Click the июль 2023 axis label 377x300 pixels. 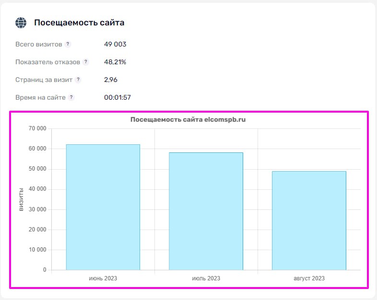click(x=206, y=278)
